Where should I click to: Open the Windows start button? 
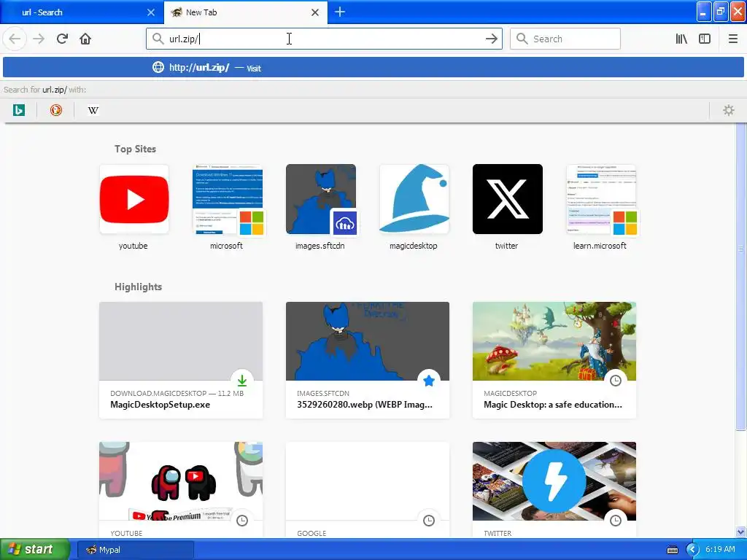pos(34,549)
